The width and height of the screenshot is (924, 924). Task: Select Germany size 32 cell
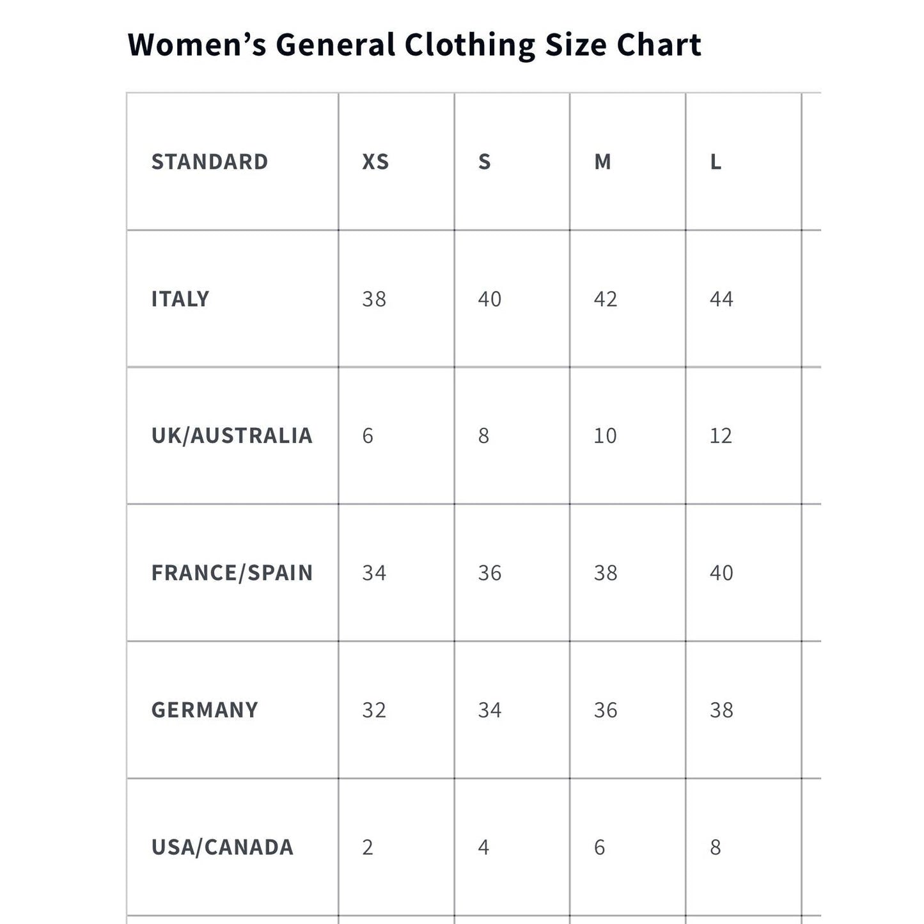pos(374,710)
